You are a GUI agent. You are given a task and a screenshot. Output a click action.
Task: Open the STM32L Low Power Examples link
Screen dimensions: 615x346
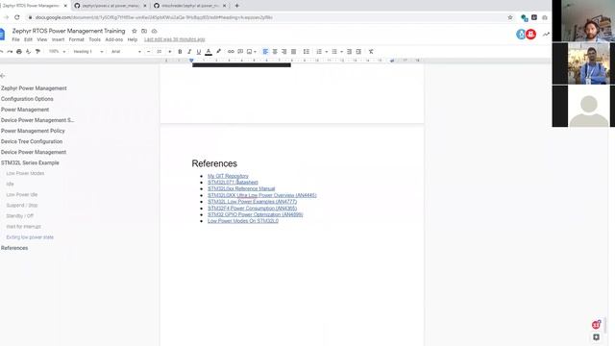click(252, 202)
